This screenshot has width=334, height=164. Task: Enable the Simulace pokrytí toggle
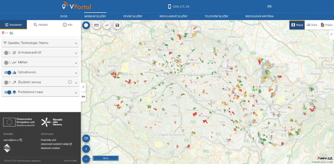click(x=8, y=53)
